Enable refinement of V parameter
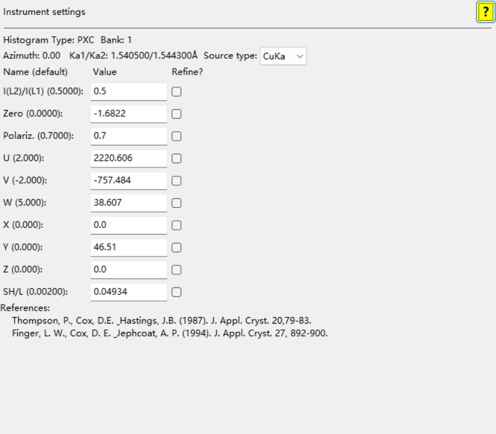This screenshot has height=434, width=496. coord(176,181)
